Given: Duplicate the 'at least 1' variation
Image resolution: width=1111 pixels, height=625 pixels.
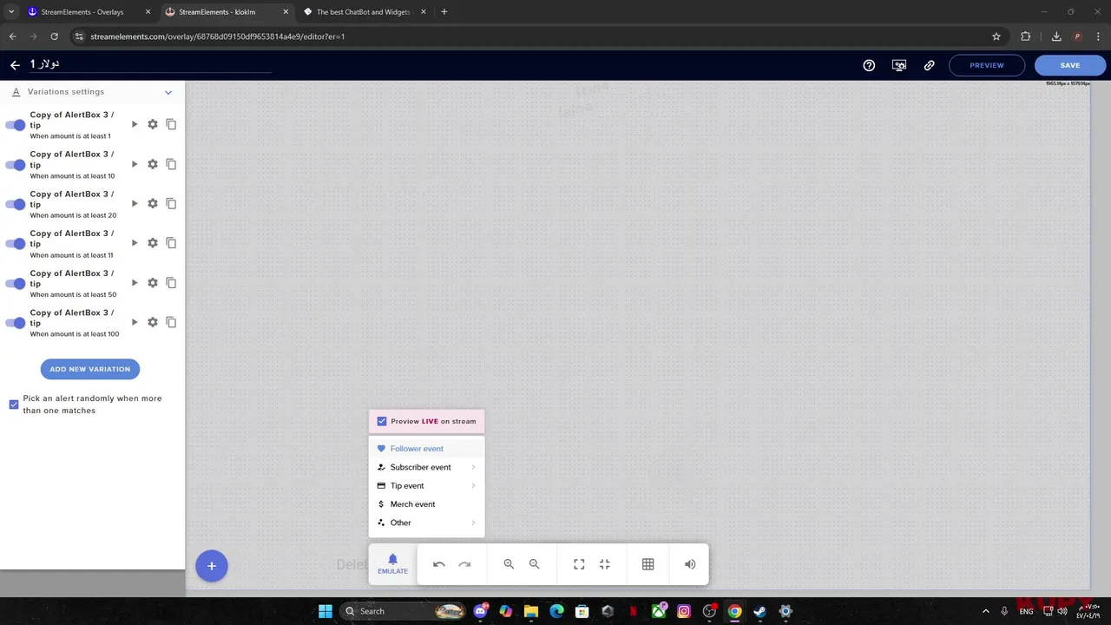Looking at the screenshot, I should (x=171, y=124).
